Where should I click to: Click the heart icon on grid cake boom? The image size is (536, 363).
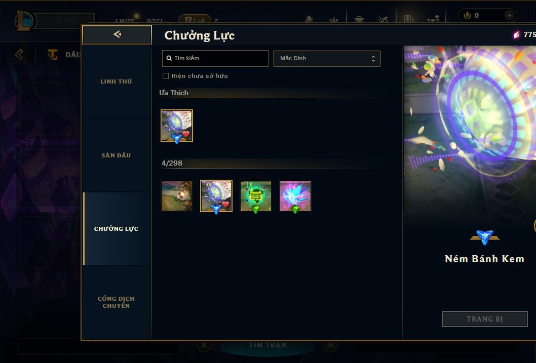225,204
